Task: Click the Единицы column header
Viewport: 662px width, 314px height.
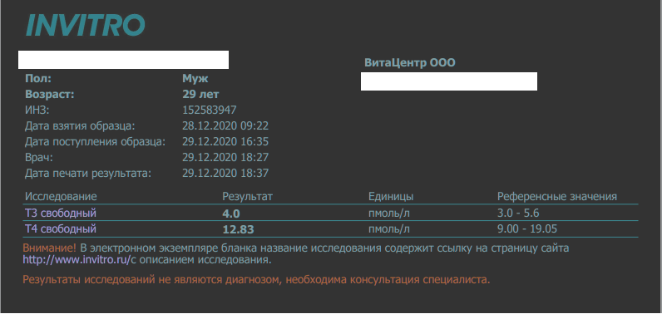Action: coord(391,196)
